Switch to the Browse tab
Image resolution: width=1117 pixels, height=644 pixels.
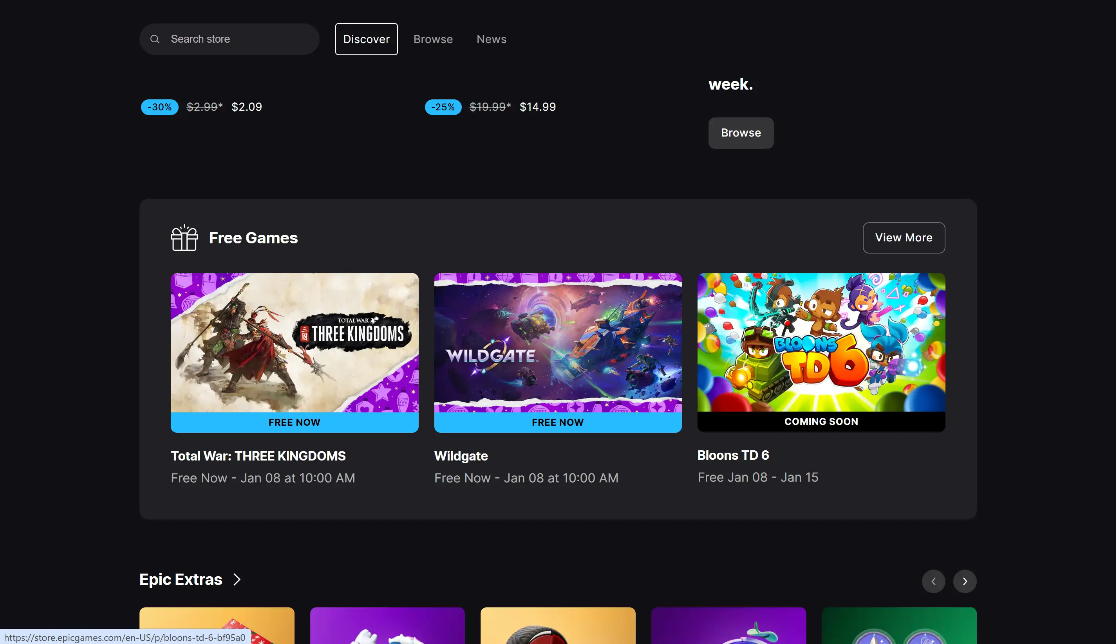pyautogui.click(x=433, y=39)
